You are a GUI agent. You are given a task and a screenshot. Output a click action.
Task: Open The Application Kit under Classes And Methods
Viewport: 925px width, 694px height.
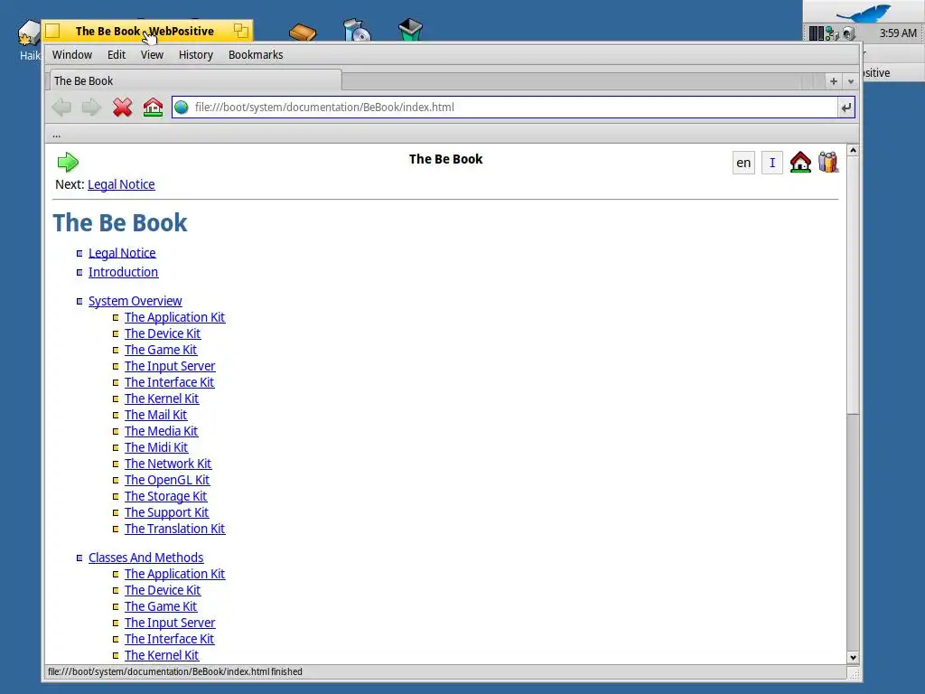tap(174, 574)
